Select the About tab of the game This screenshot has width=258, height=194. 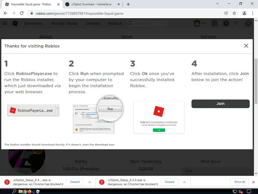click(x=46, y=37)
